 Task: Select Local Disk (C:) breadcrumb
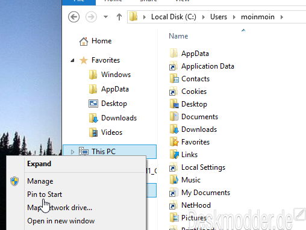click(173, 17)
